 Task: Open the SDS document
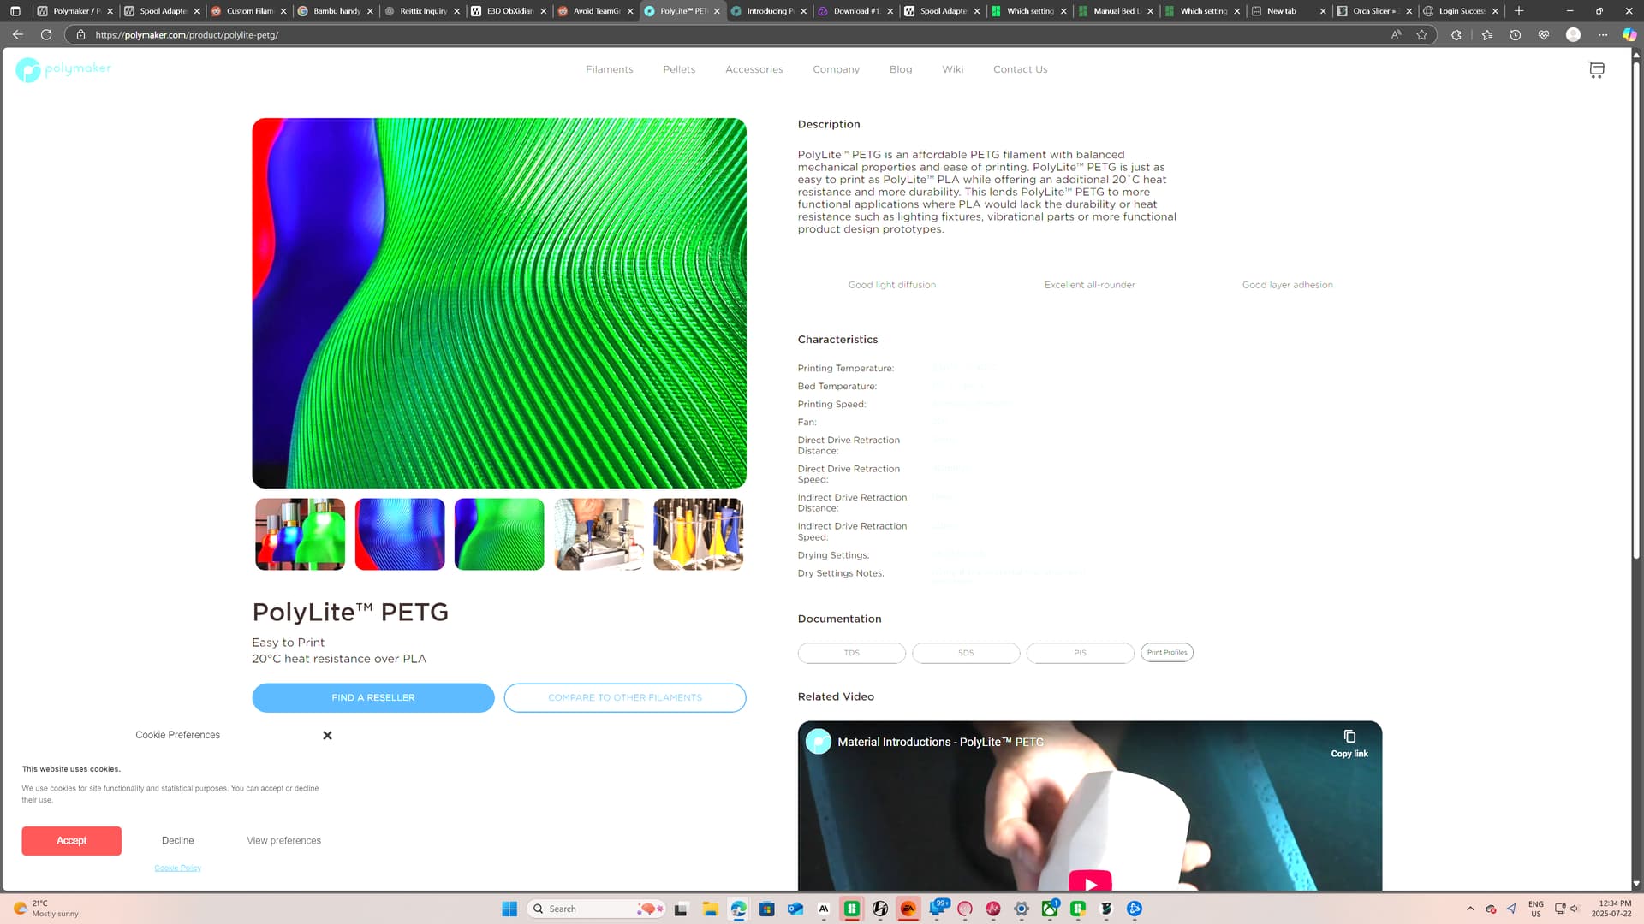pyautogui.click(x=966, y=653)
